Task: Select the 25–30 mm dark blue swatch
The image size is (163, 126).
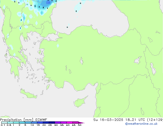Action: click(x=52, y=123)
